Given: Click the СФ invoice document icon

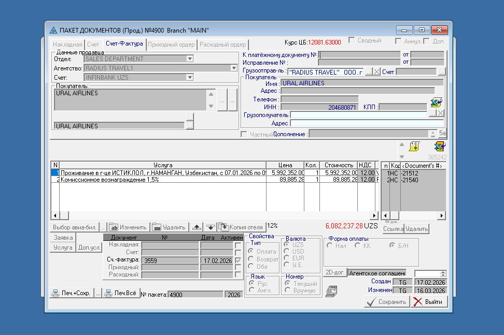Looking at the screenshot, I should (x=414, y=147).
